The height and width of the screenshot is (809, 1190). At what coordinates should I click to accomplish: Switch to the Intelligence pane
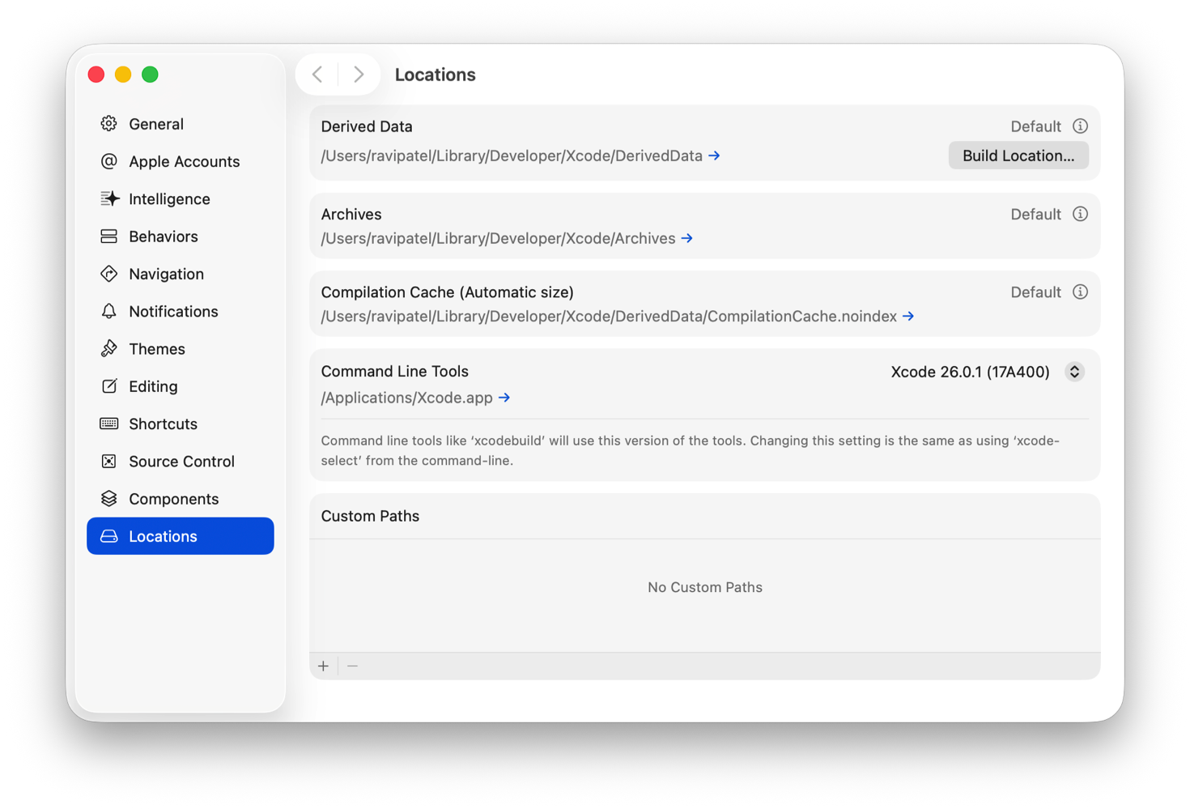point(181,198)
